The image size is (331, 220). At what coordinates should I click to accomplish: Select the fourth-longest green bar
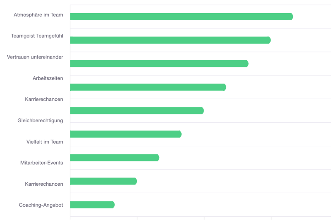coord(148,87)
